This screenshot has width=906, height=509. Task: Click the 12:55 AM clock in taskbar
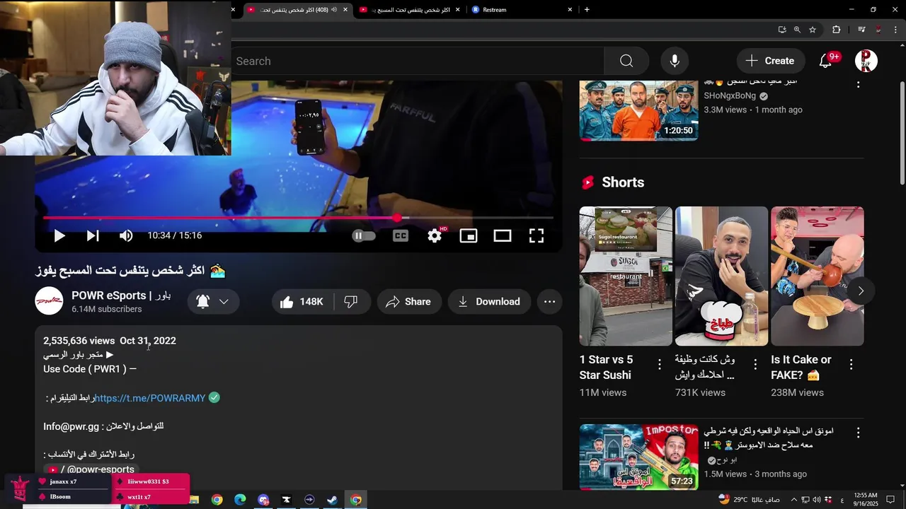865,500
